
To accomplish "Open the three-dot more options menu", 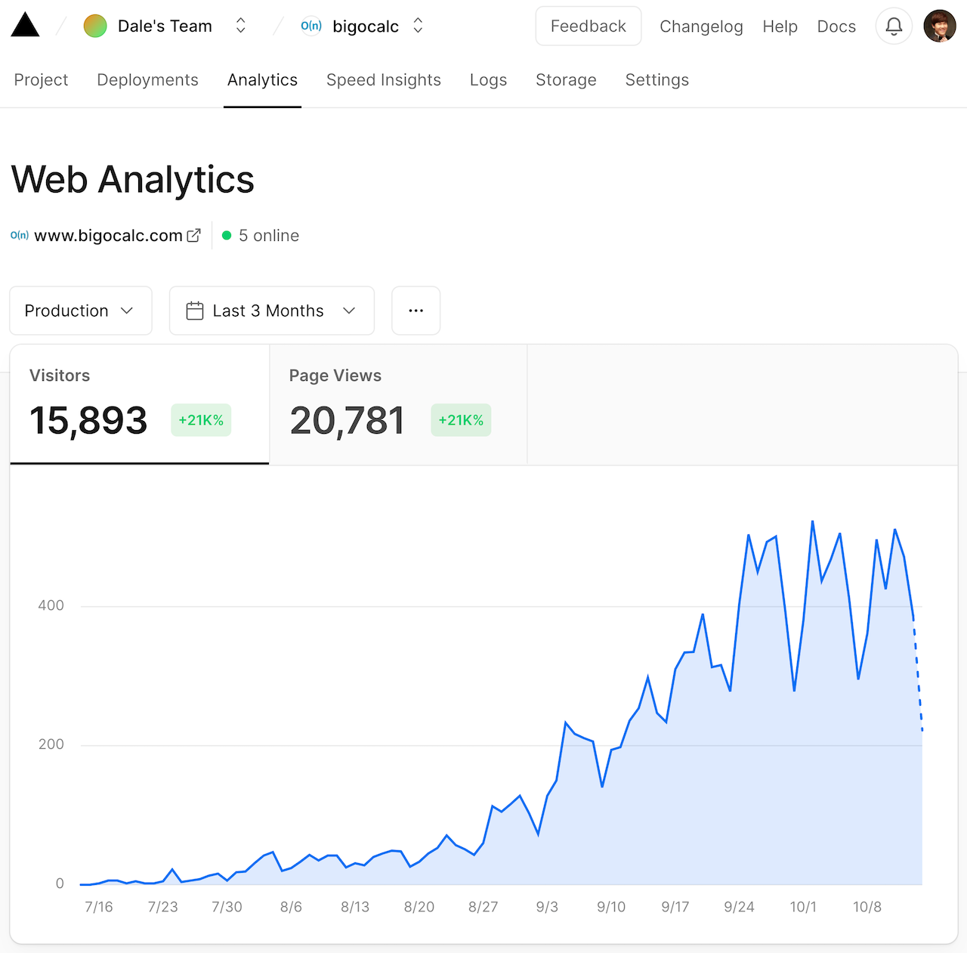I will click(x=416, y=311).
